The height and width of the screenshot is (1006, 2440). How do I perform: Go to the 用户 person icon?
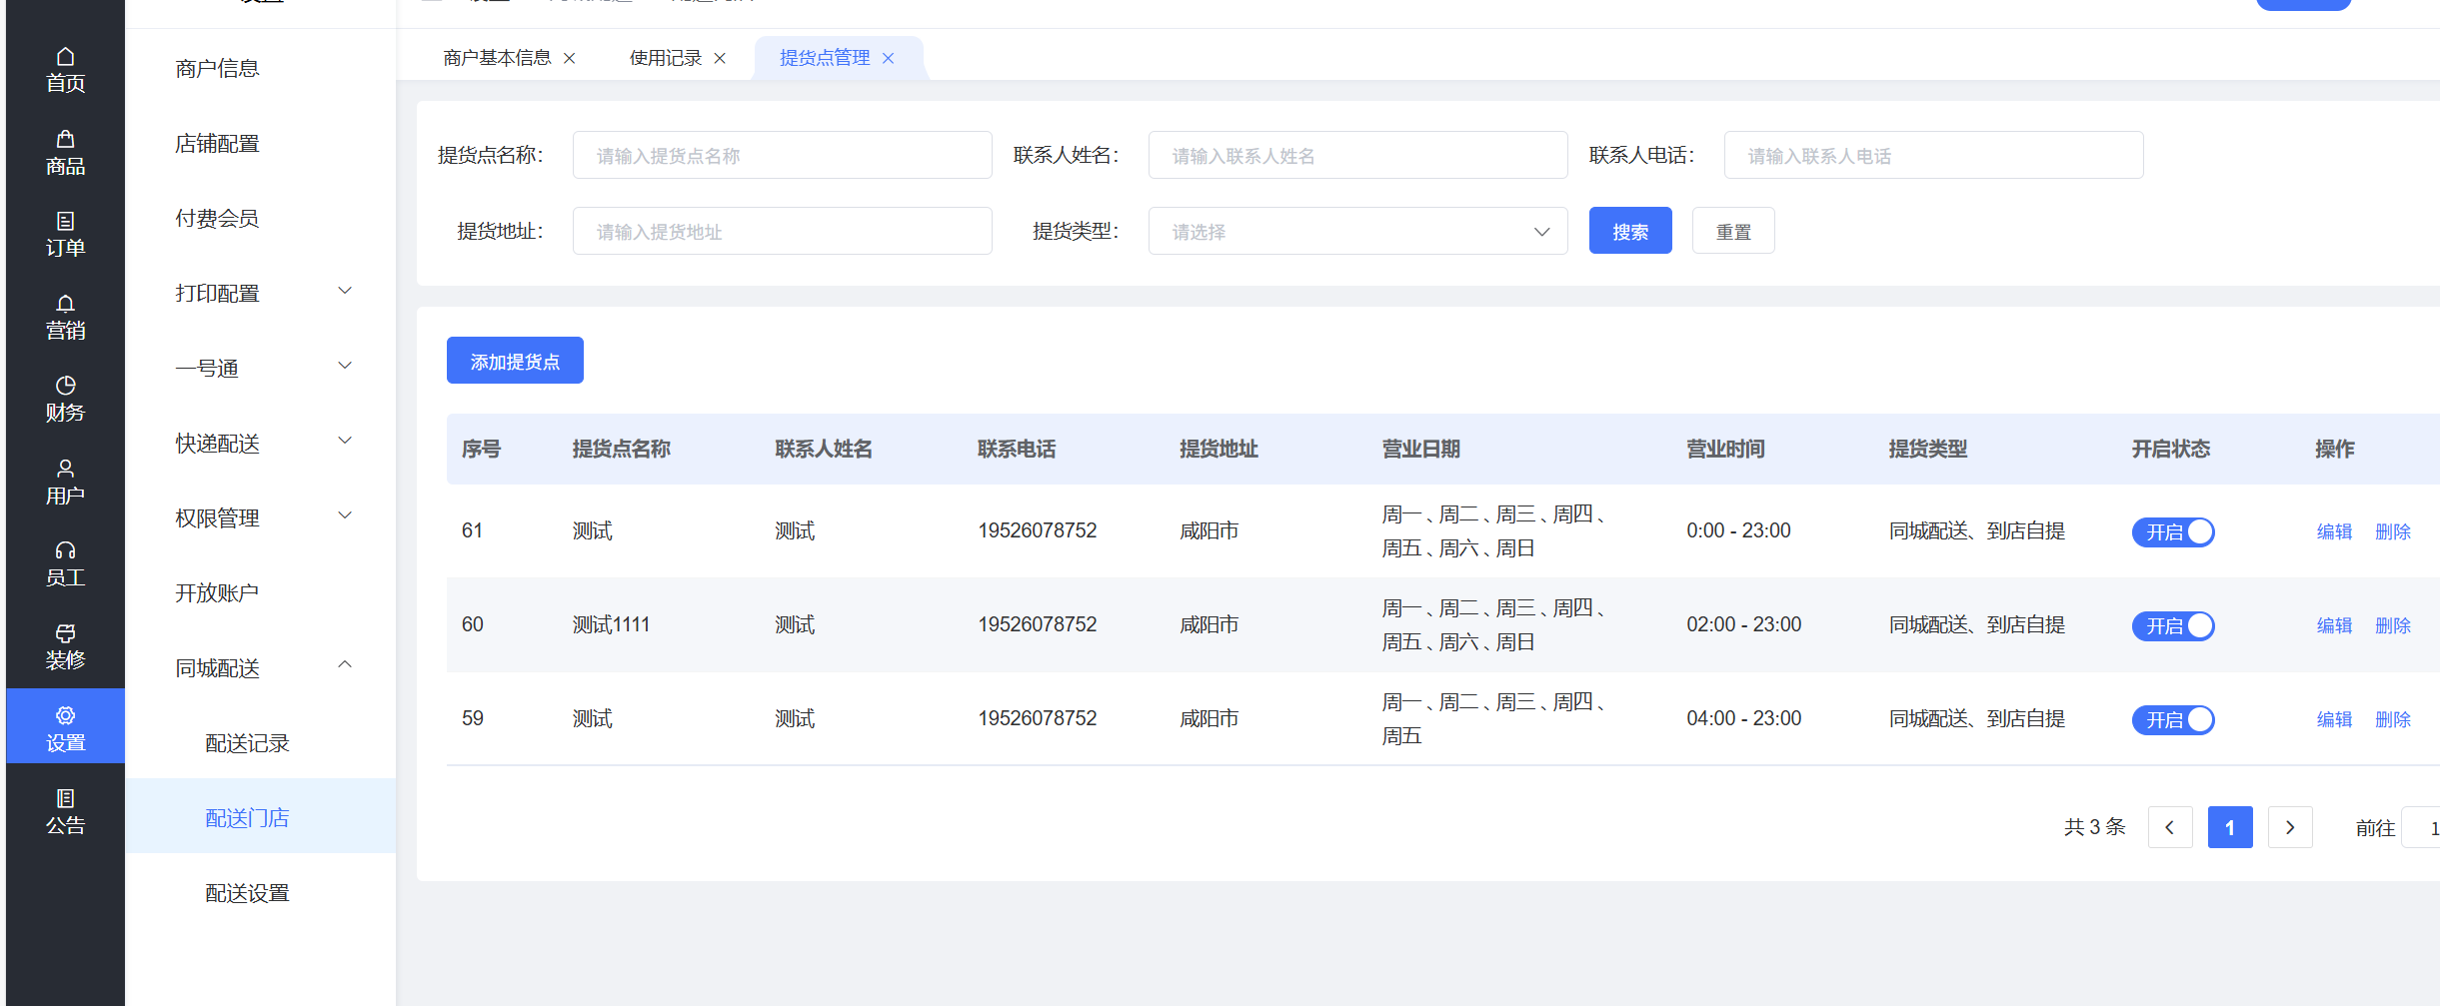[65, 469]
